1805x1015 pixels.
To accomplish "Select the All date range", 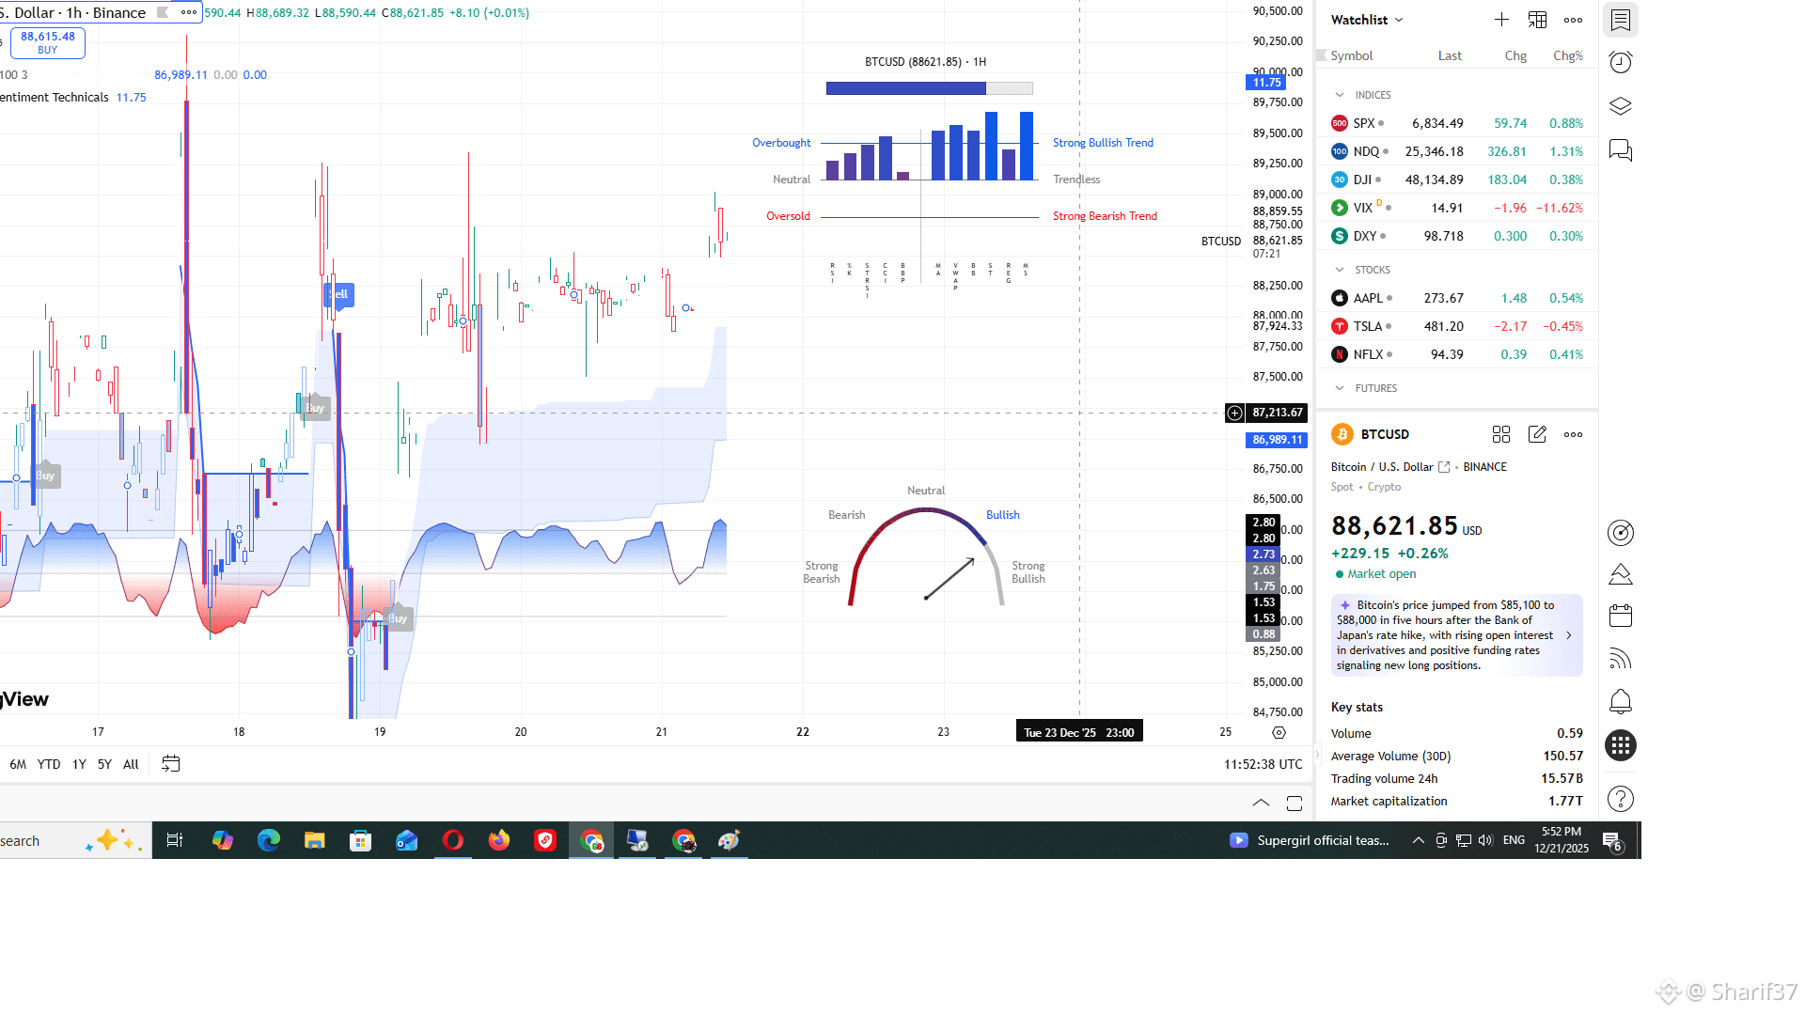I will point(131,764).
